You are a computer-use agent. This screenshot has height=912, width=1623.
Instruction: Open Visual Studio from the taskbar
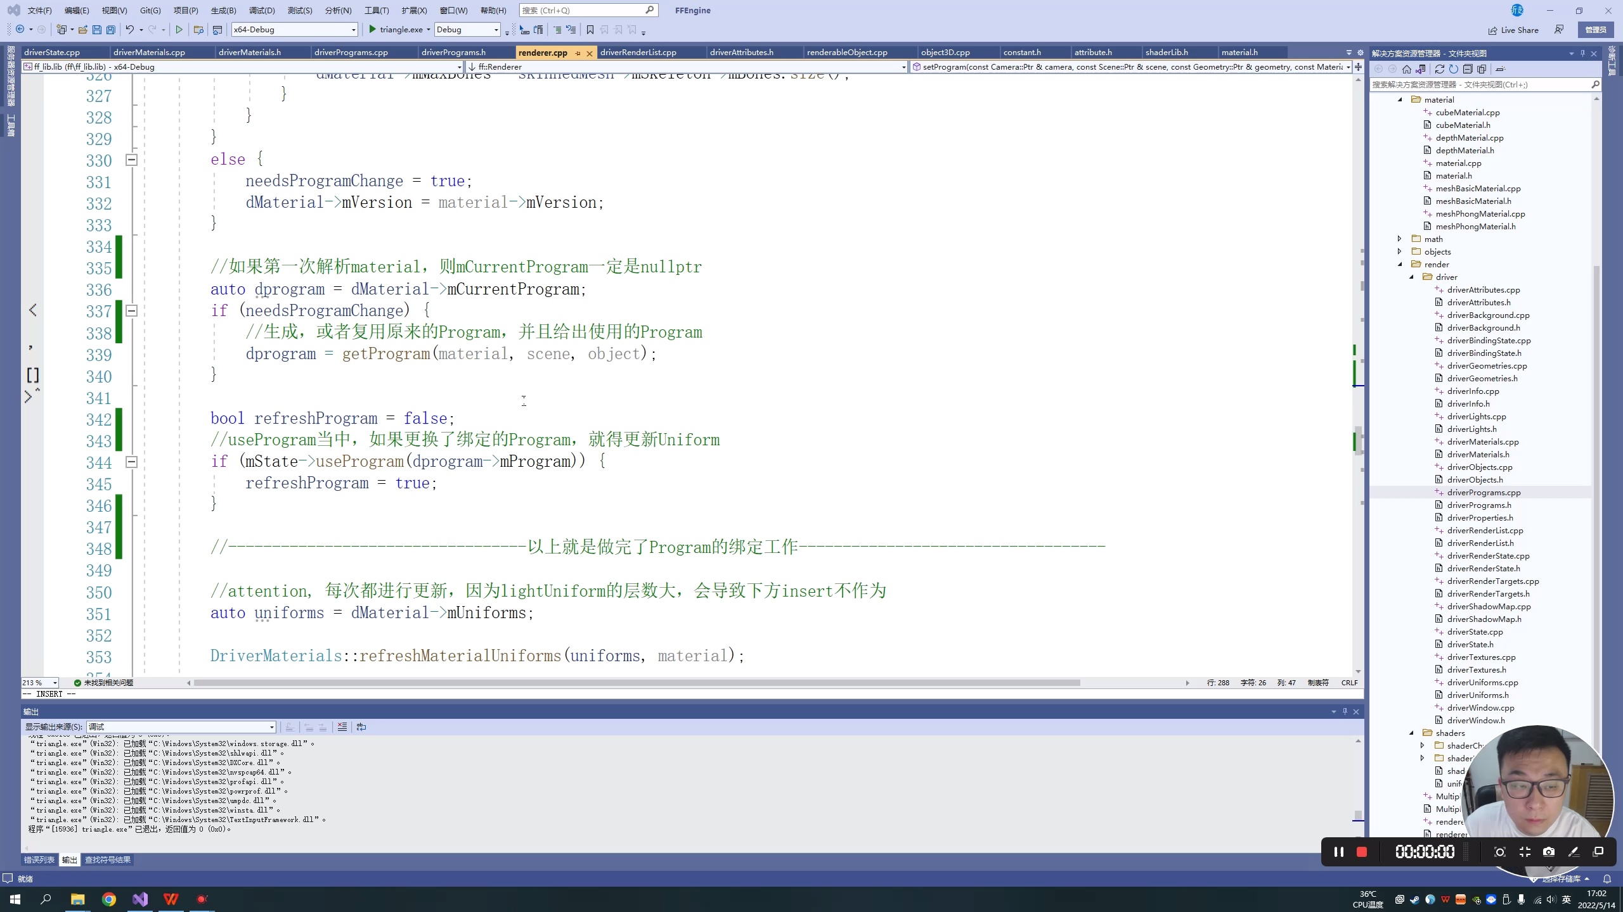point(140,899)
